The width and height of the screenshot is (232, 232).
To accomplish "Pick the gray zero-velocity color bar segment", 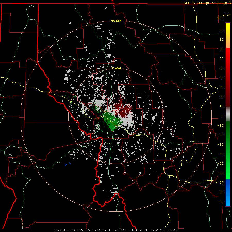I will (x=228, y=114).
